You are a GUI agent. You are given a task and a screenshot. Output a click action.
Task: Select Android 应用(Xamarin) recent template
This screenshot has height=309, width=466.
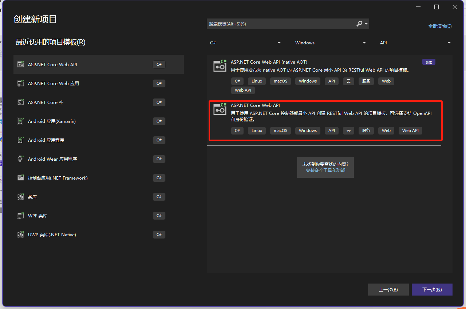point(99,121)
